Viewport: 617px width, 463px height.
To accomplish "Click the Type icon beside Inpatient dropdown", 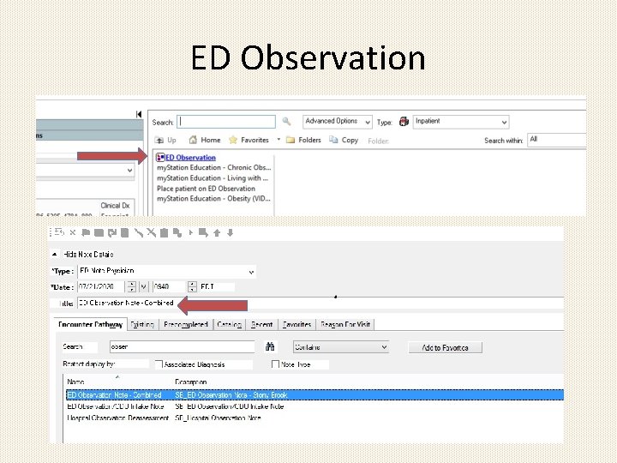I will tap(404, 122).
